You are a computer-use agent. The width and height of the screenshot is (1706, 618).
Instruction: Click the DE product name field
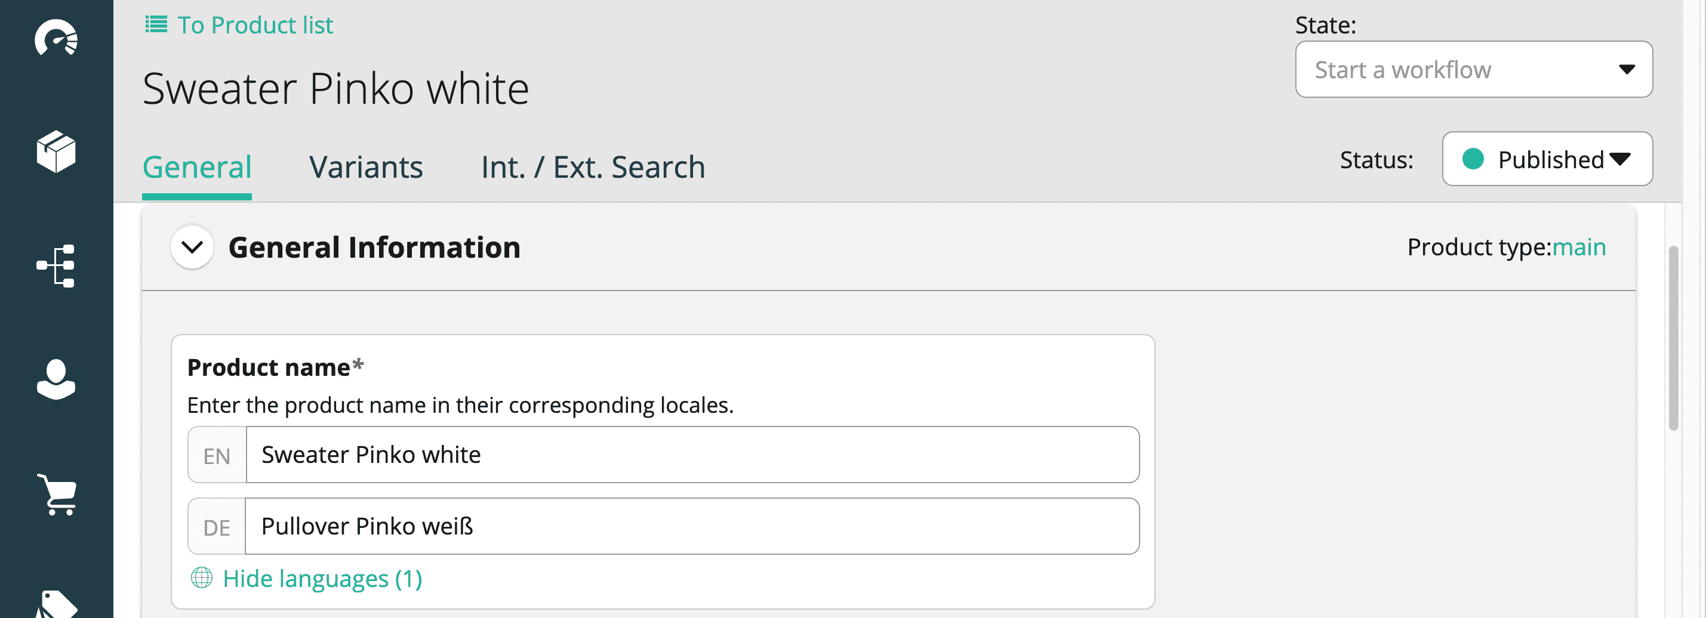[691, 527]
